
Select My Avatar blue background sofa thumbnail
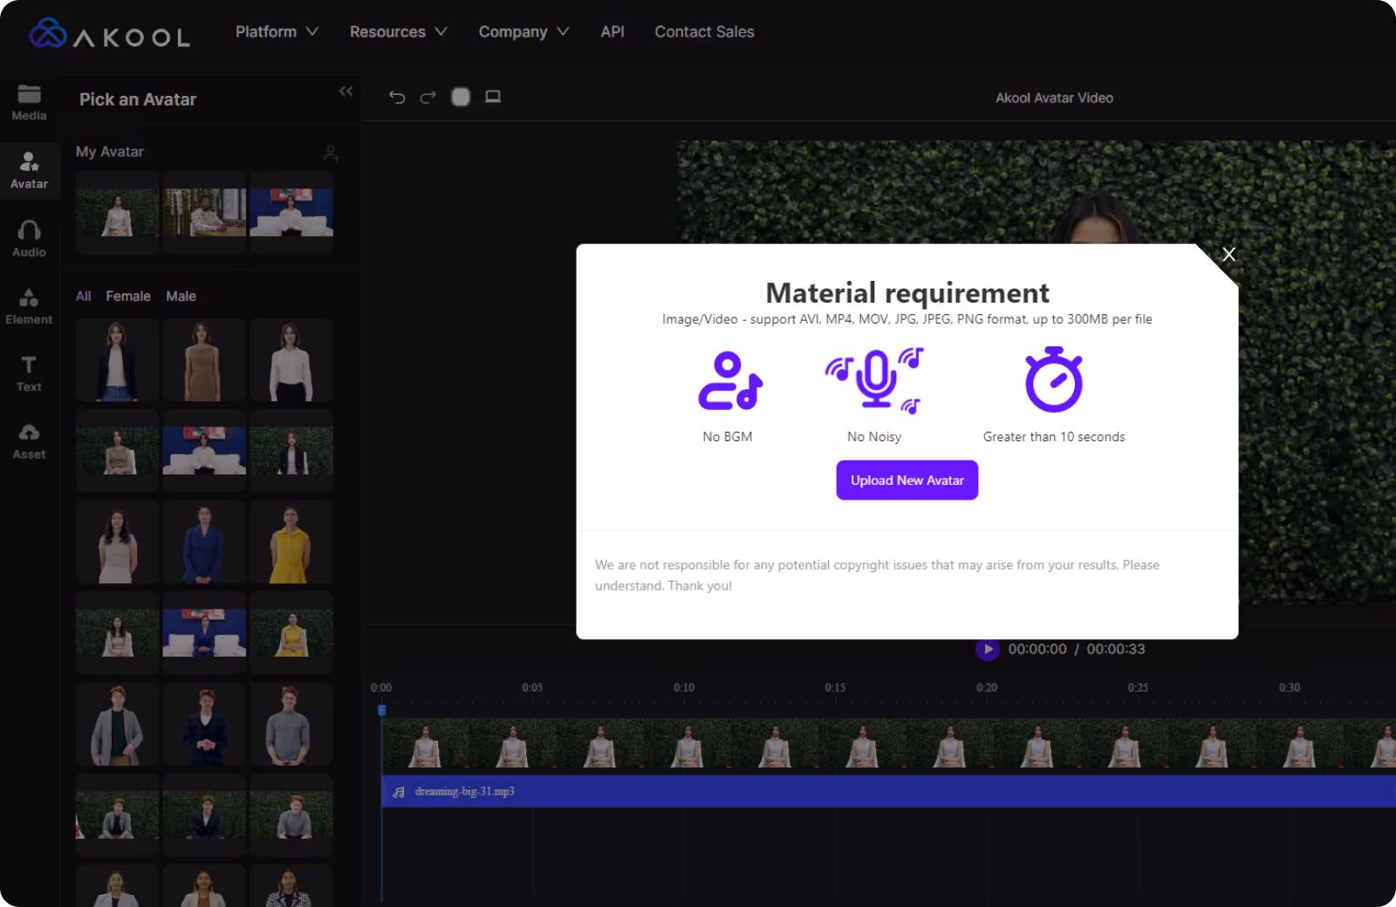291,213
